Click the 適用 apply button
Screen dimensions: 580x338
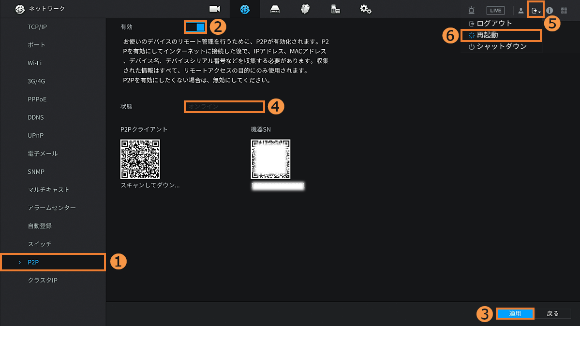click(515, 314)
